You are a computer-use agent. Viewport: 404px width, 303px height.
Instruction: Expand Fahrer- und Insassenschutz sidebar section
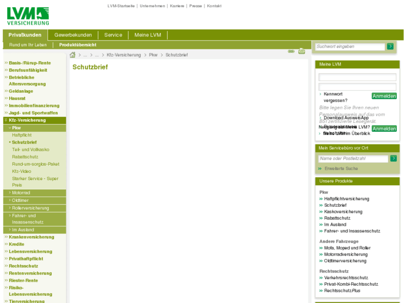click(34, 219)
